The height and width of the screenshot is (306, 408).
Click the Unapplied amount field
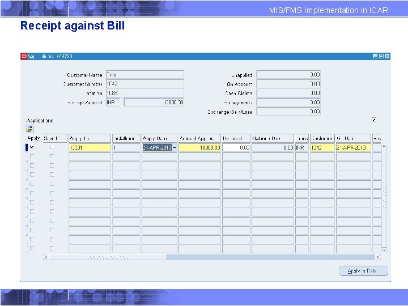[288, 75]
